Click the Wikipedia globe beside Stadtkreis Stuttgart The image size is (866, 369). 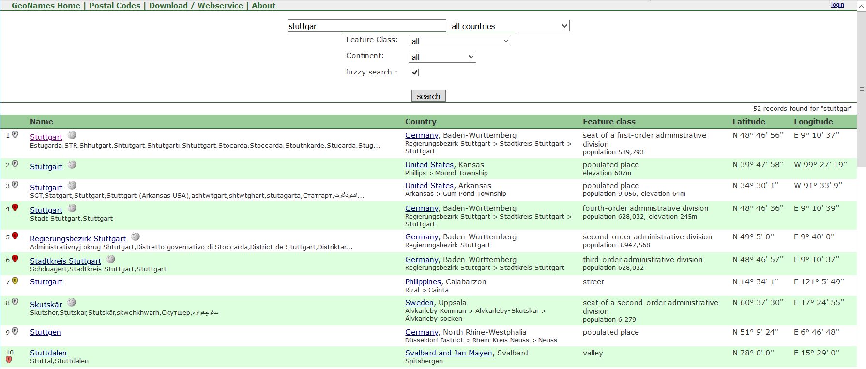point(111,259)
